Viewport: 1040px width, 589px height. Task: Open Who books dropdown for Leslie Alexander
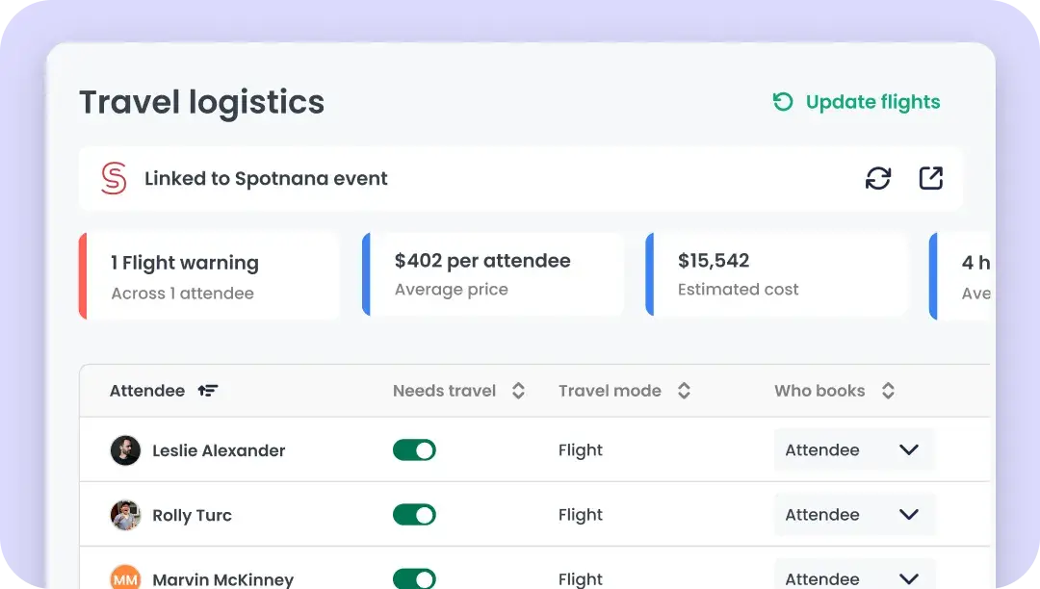click(x=854, y=449)
